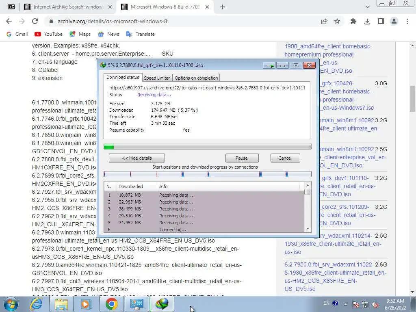Open the Chrome three-dot menu

tap(407, 21)
